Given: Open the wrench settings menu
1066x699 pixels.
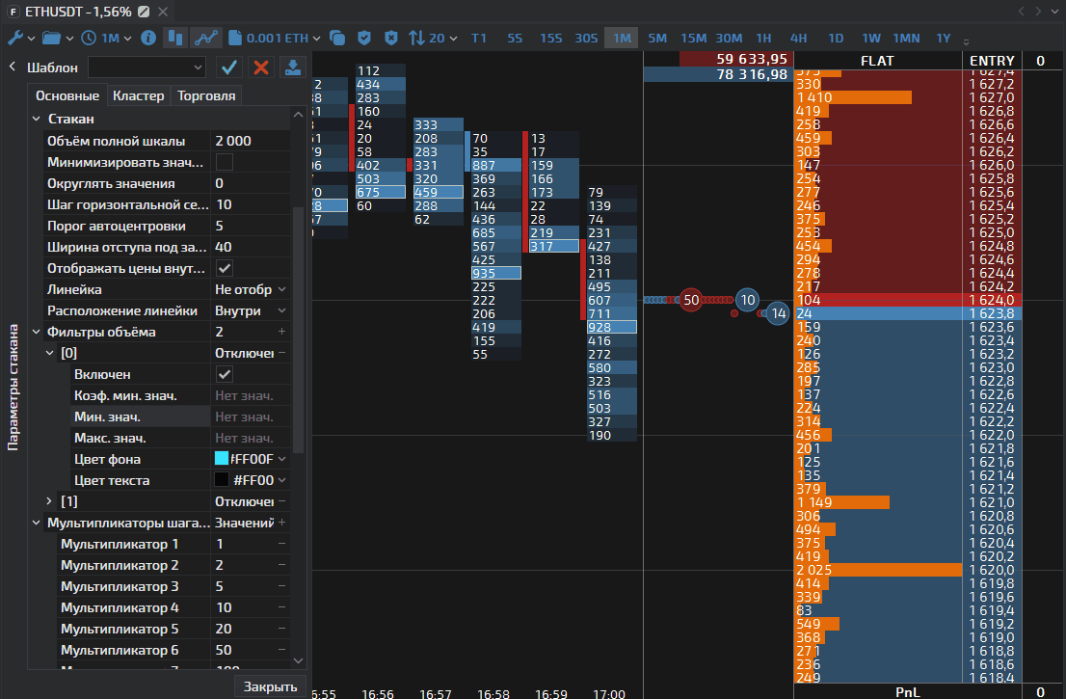Looking at the screenshot, I should (x=16, y=39).
